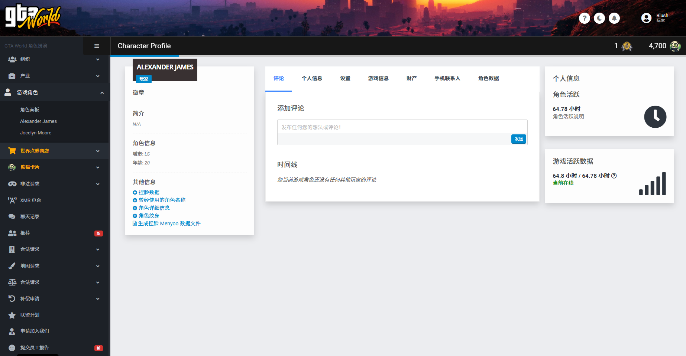Expand 角色纹身 section
Screen dimensions: 686x356
tap(146, 216)
